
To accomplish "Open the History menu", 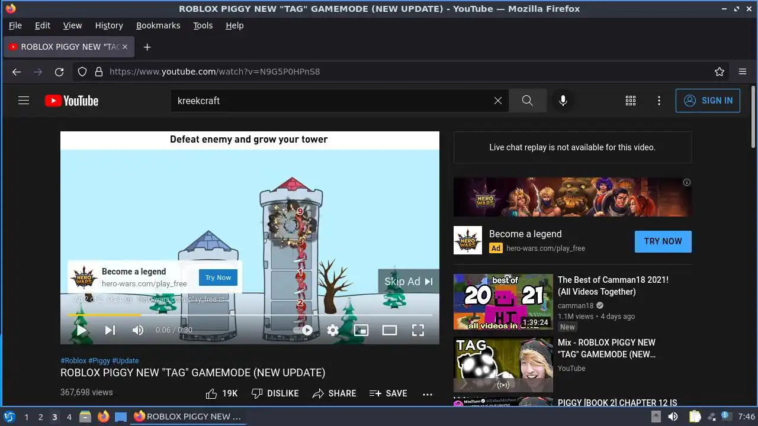I will (109, 25).
